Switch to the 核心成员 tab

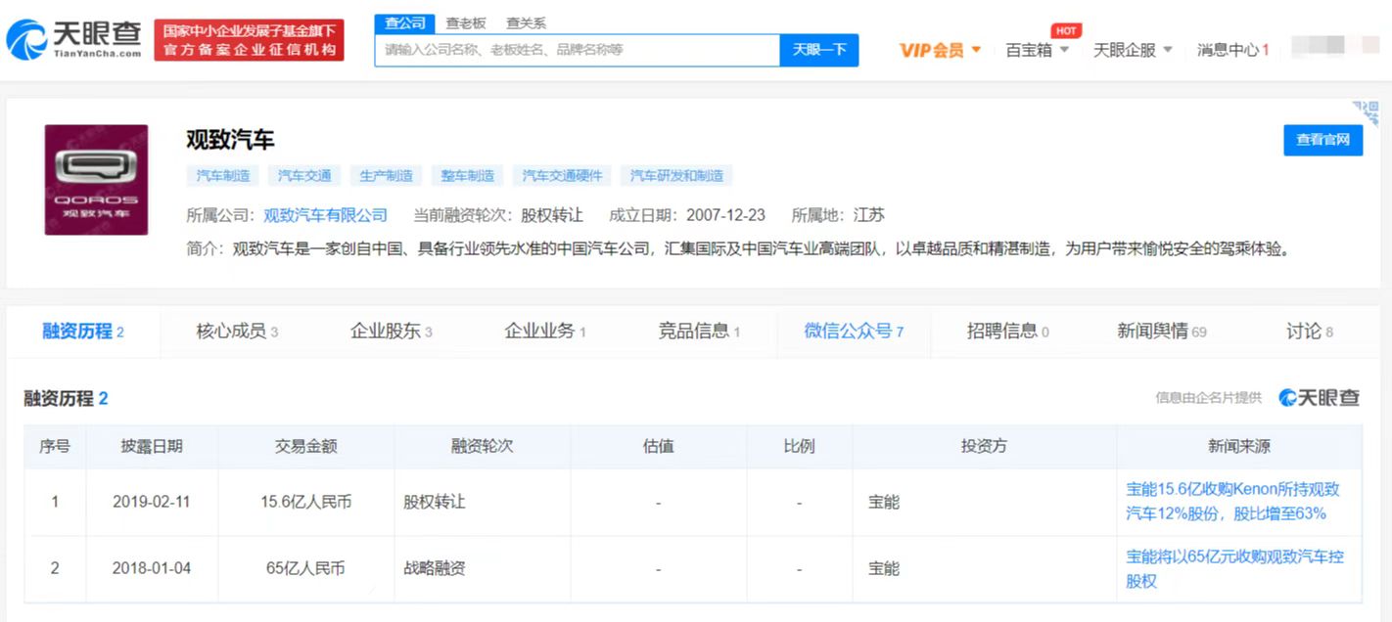237,332
